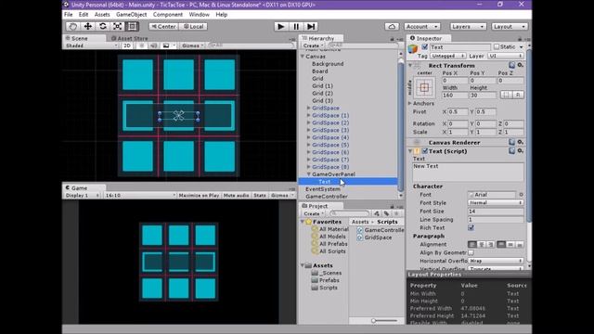Click the Center pivot toggle button
The image size is (594, 334).
163,27
